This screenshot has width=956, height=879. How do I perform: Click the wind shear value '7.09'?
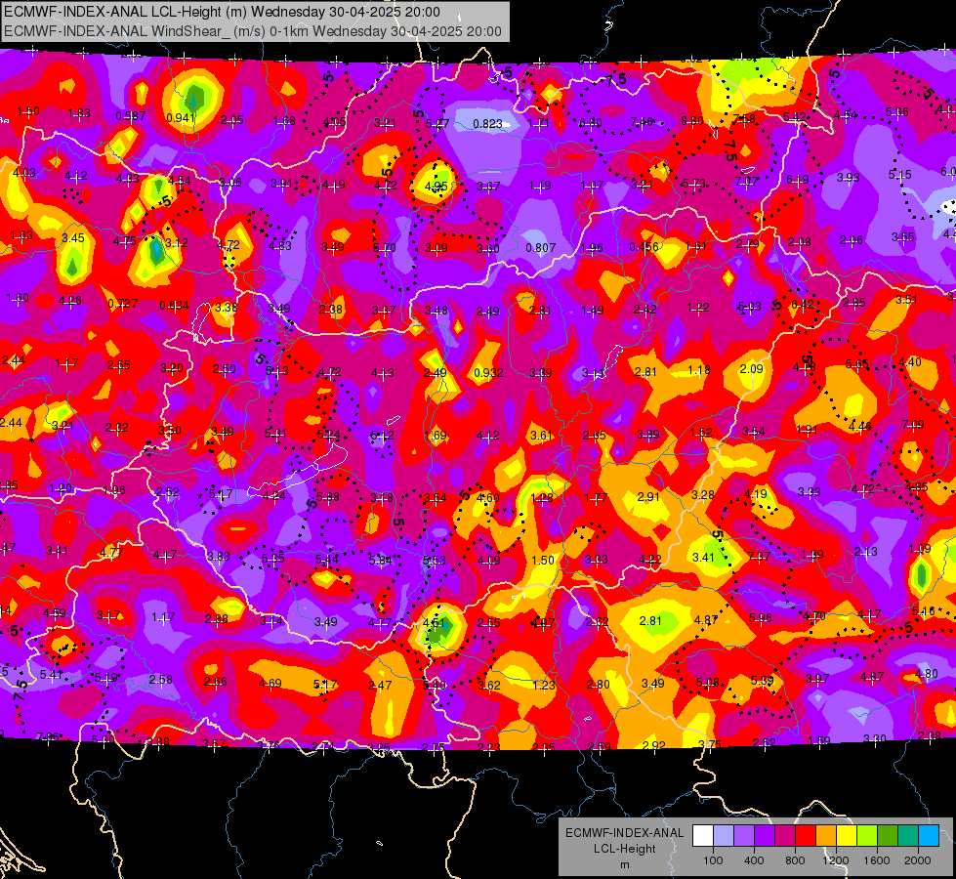pyautogui.click(x=913, y=424)
